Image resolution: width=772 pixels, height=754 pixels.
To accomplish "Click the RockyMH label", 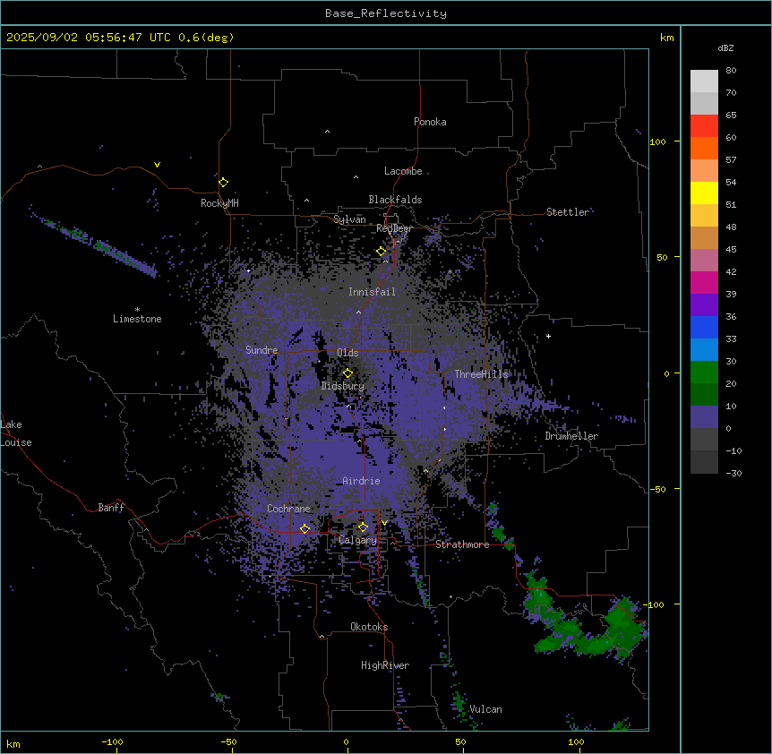I will [219, 203].
